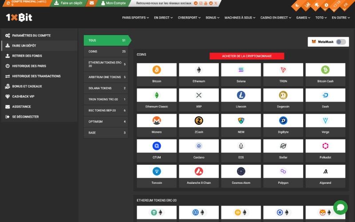Open the messages envelope in the top bar
This screenshot has height=222, width=355.
coord(92,3)
